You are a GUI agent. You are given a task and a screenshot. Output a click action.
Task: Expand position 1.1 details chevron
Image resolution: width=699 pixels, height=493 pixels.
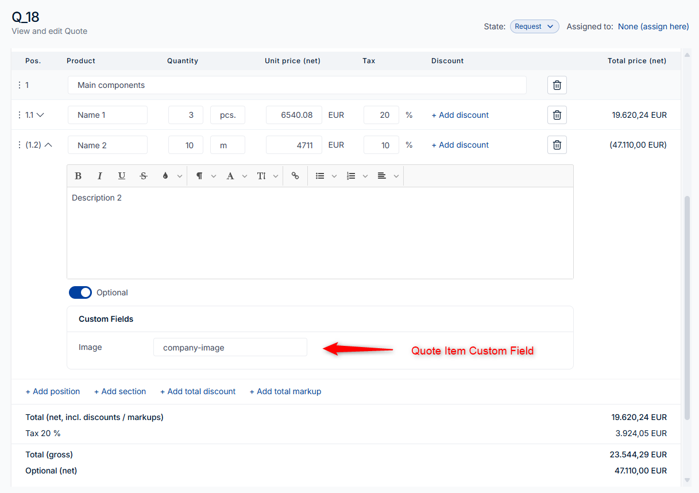coord(40,115)
